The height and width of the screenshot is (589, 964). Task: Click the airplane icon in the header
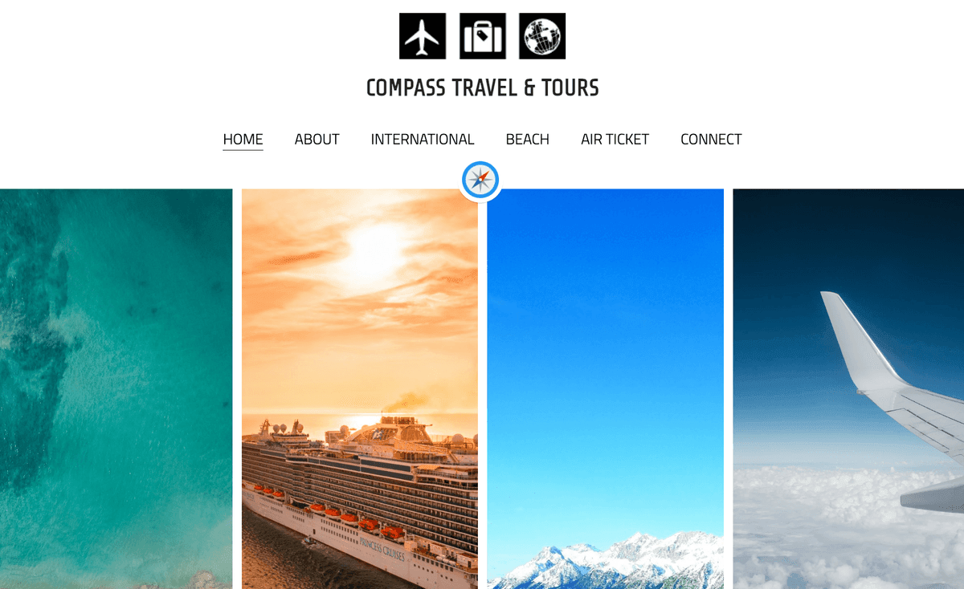(423, 36)
